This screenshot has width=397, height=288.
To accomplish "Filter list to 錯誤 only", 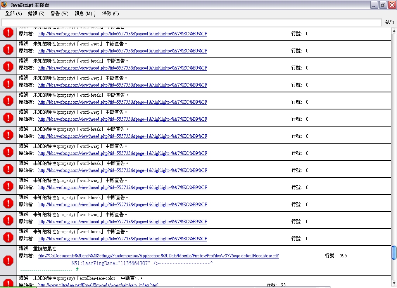I will pyautogui.click(x=36, y=14).
